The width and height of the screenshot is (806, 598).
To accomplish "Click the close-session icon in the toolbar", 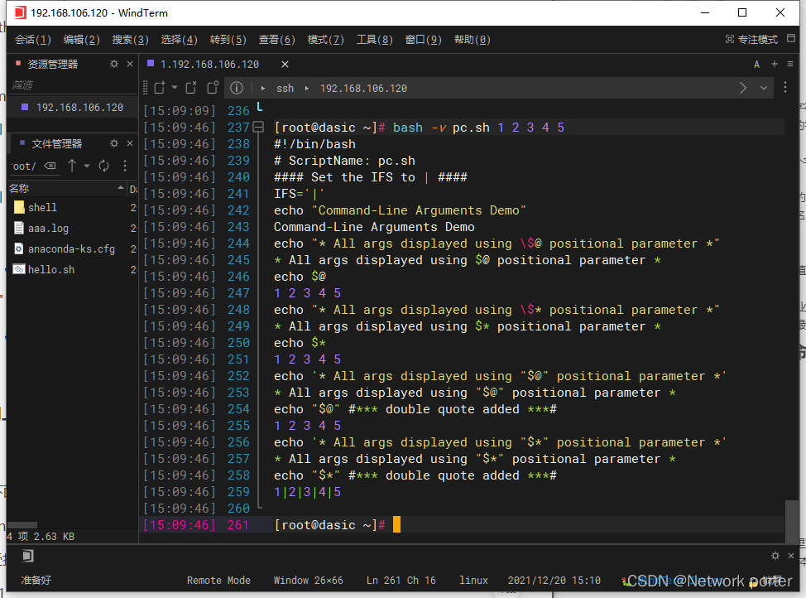I will (x=191, y=88).
